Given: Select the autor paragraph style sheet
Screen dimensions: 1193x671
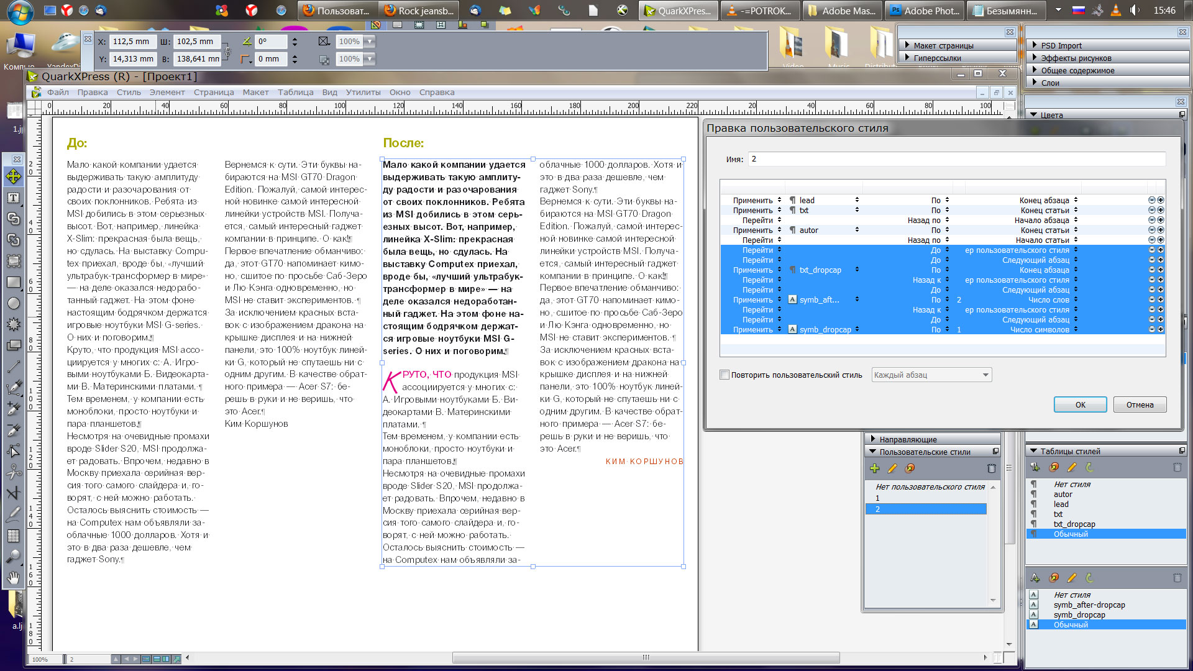Looking at the screenshot, I should tap(1063, 494).
